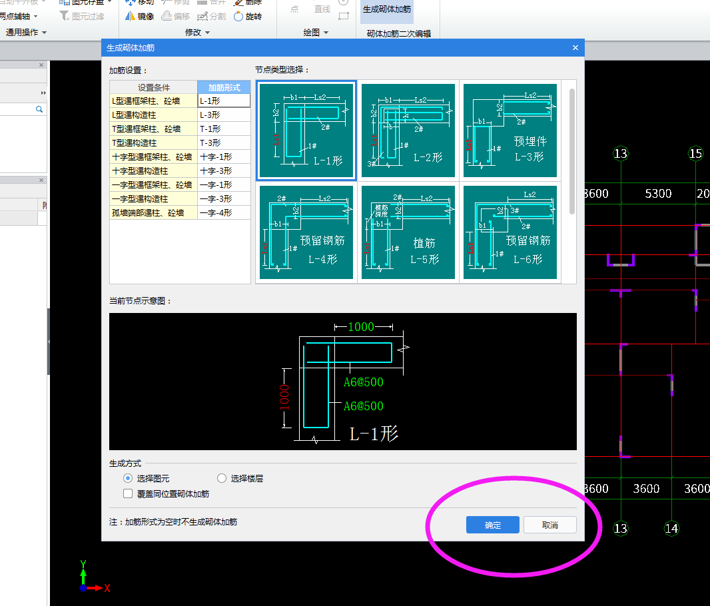Select the 预留钢筋 L-4形 node thumbnail
Image resolution: width=710 pixels, height=606 pixels.
pyautogui.click(x=306, y=232)
